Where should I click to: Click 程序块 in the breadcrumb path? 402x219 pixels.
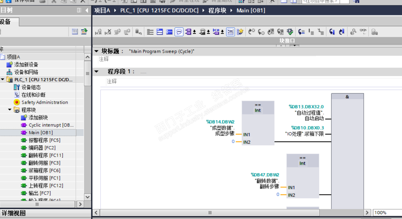coord(217,11)
